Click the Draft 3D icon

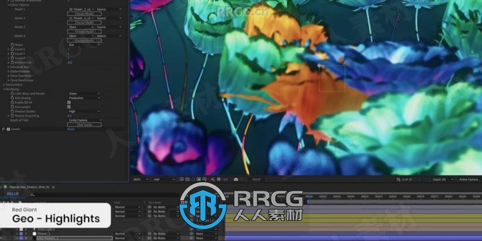point(398,179)
